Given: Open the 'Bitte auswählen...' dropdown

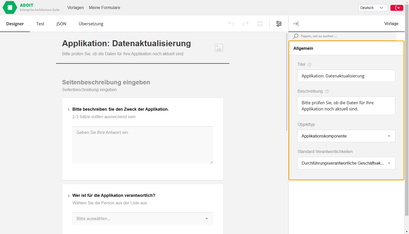Looking at the screenshot, I should 143,219.
